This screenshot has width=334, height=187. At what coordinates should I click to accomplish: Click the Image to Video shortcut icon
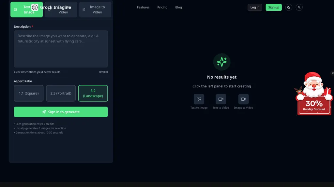coord(243,99)
